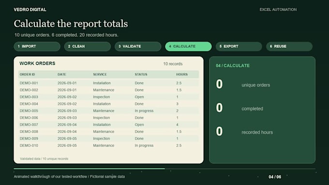Screen dimensions: 329x185
Task: Click the 2026-09-03 date of DEMO-005
Action: [67, 111]
